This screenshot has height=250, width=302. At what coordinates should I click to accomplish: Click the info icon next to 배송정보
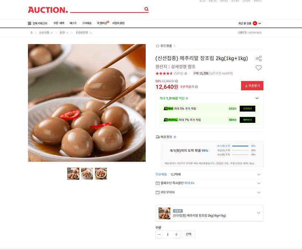[x=175, y=137]
